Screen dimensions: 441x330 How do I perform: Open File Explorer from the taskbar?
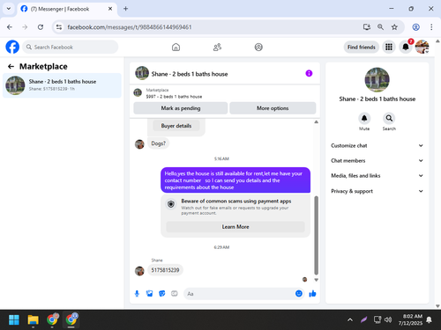[33, 319]
